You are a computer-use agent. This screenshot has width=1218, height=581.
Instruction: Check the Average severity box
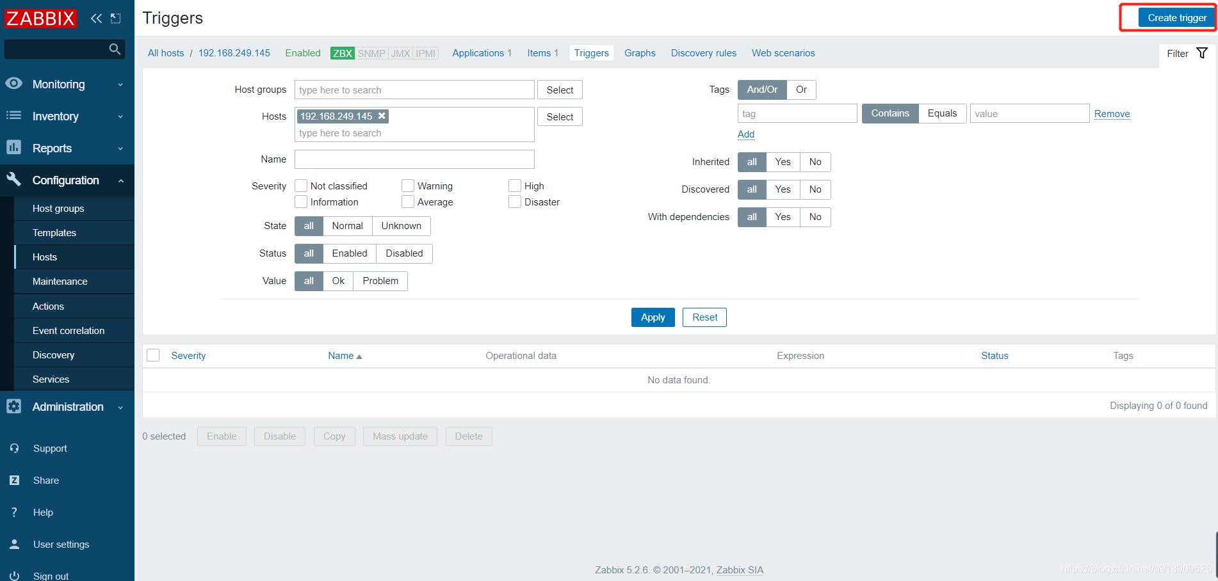click(408, 202)
